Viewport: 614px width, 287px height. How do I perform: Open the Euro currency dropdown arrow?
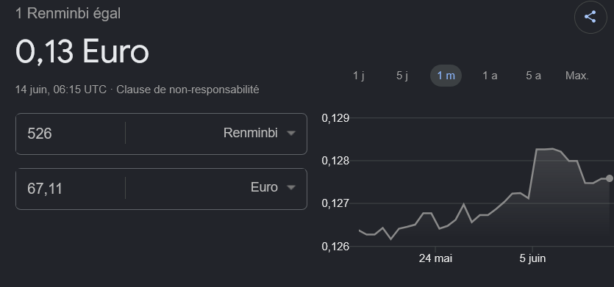click(x=290, y=188)
